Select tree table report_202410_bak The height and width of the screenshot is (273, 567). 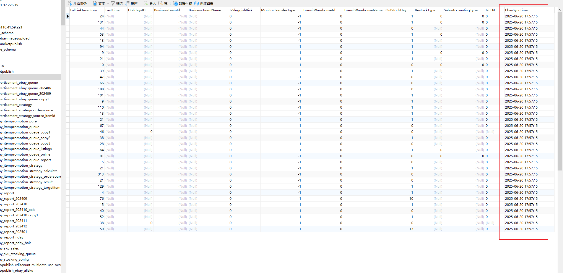[x=17, y=210]
